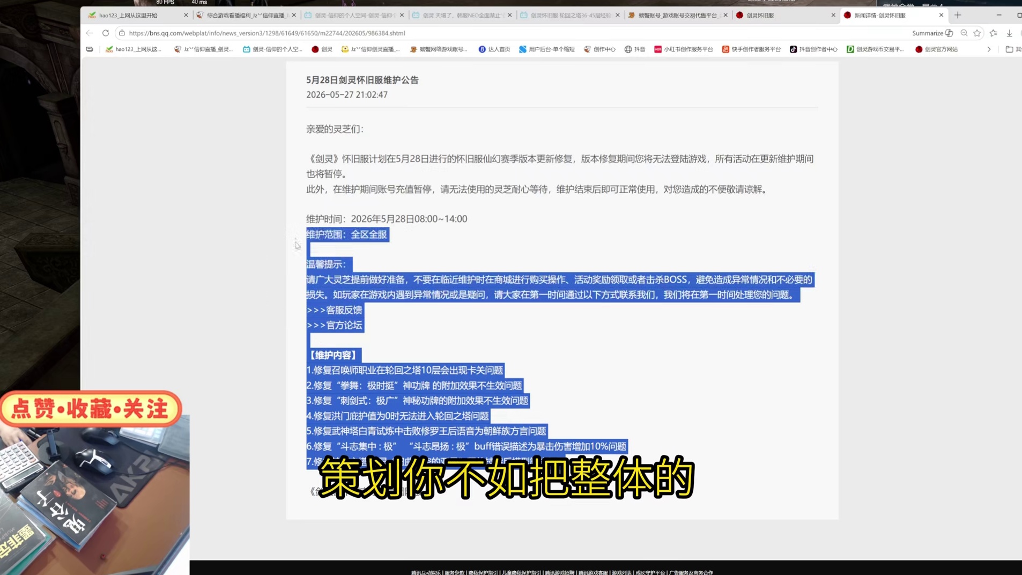Open Jz 信仰剑灵直播 bookmark

[371, 49]
